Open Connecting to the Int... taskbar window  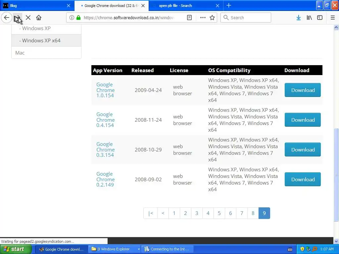(168, 249)
